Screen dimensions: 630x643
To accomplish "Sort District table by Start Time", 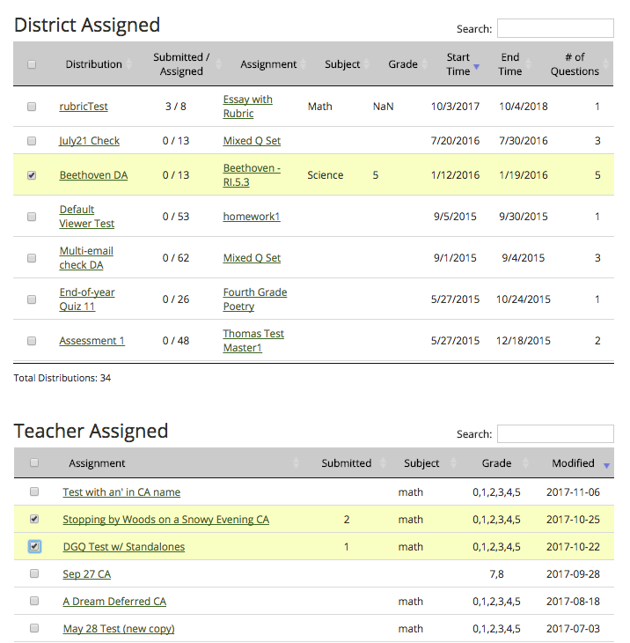I will (x=458, y=64).
